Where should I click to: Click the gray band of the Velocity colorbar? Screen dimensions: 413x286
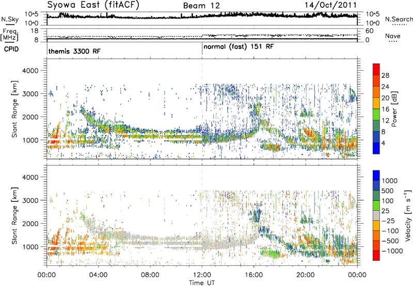pos(376,215)
